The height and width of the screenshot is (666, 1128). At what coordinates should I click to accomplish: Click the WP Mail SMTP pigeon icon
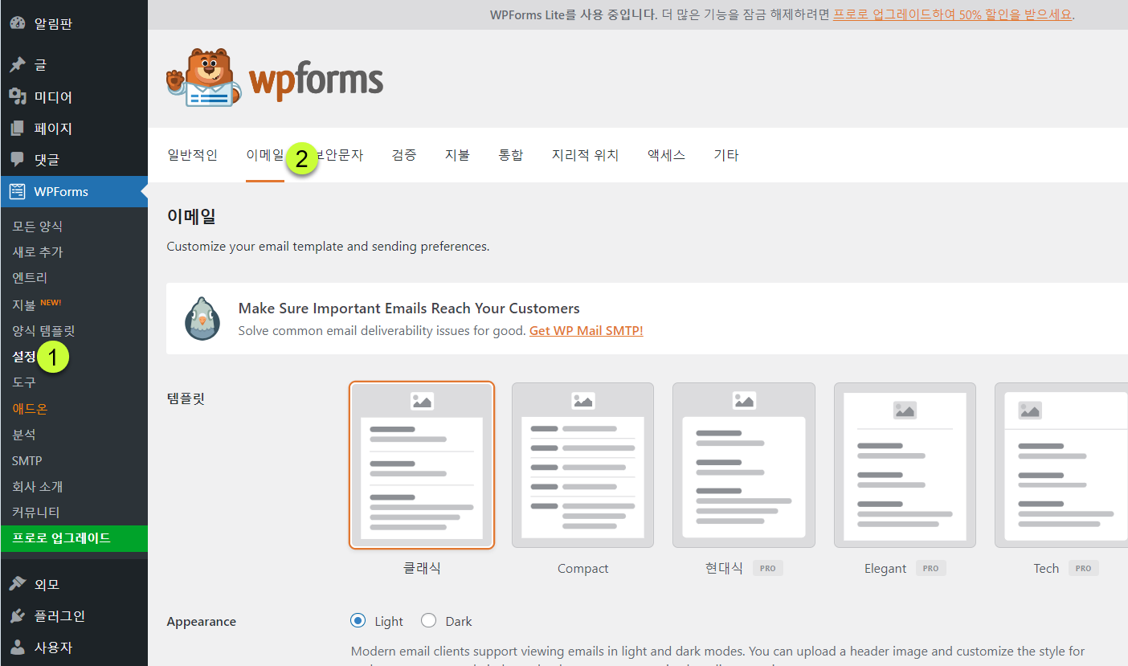(202, 318)
